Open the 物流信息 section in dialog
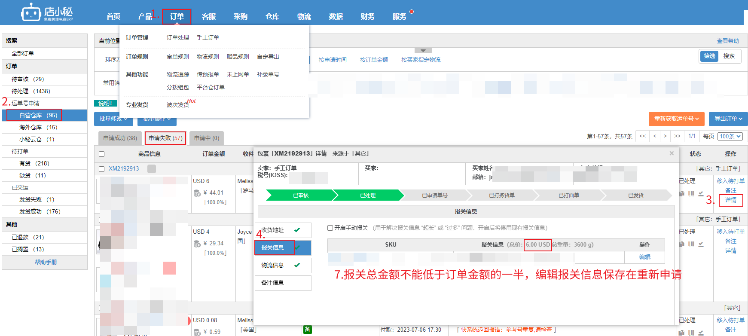This screenshot has height=336, width=748. click(x=283, y=265)
